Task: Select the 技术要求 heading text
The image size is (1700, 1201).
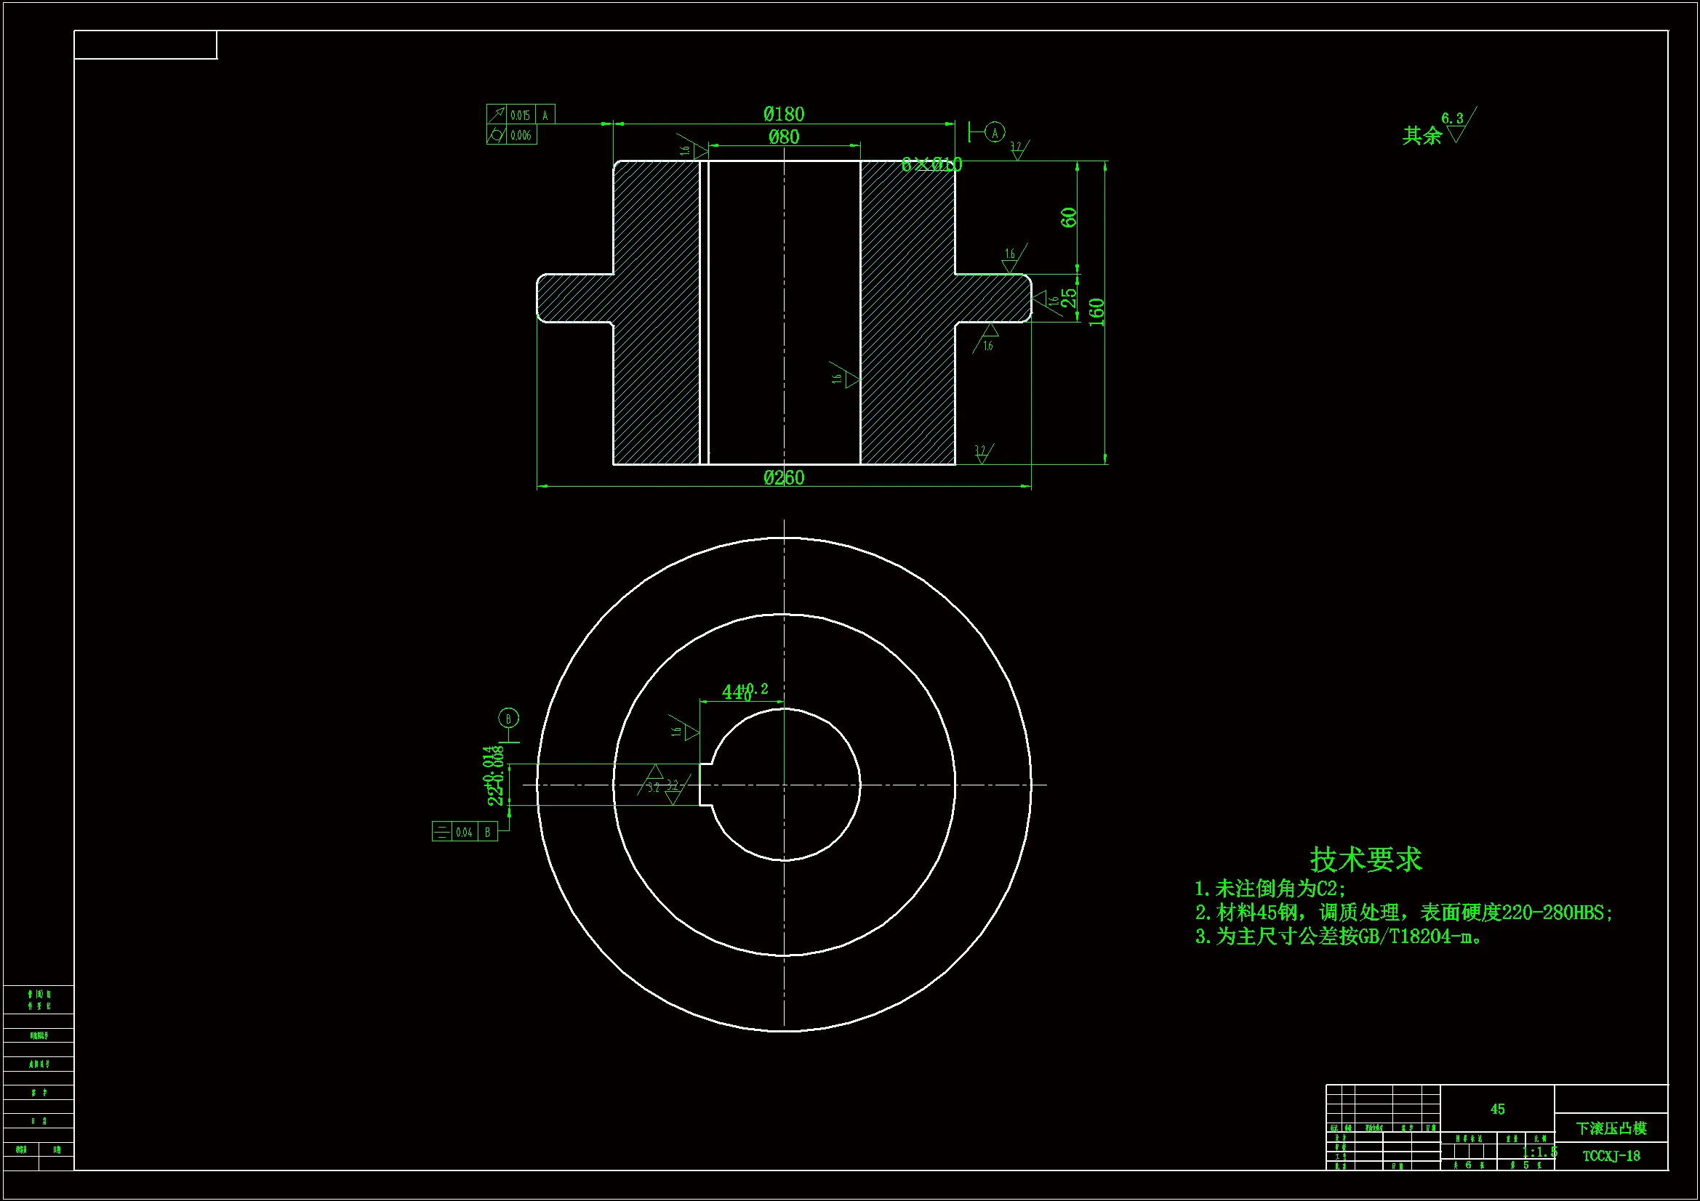Action: (1366, 859)
